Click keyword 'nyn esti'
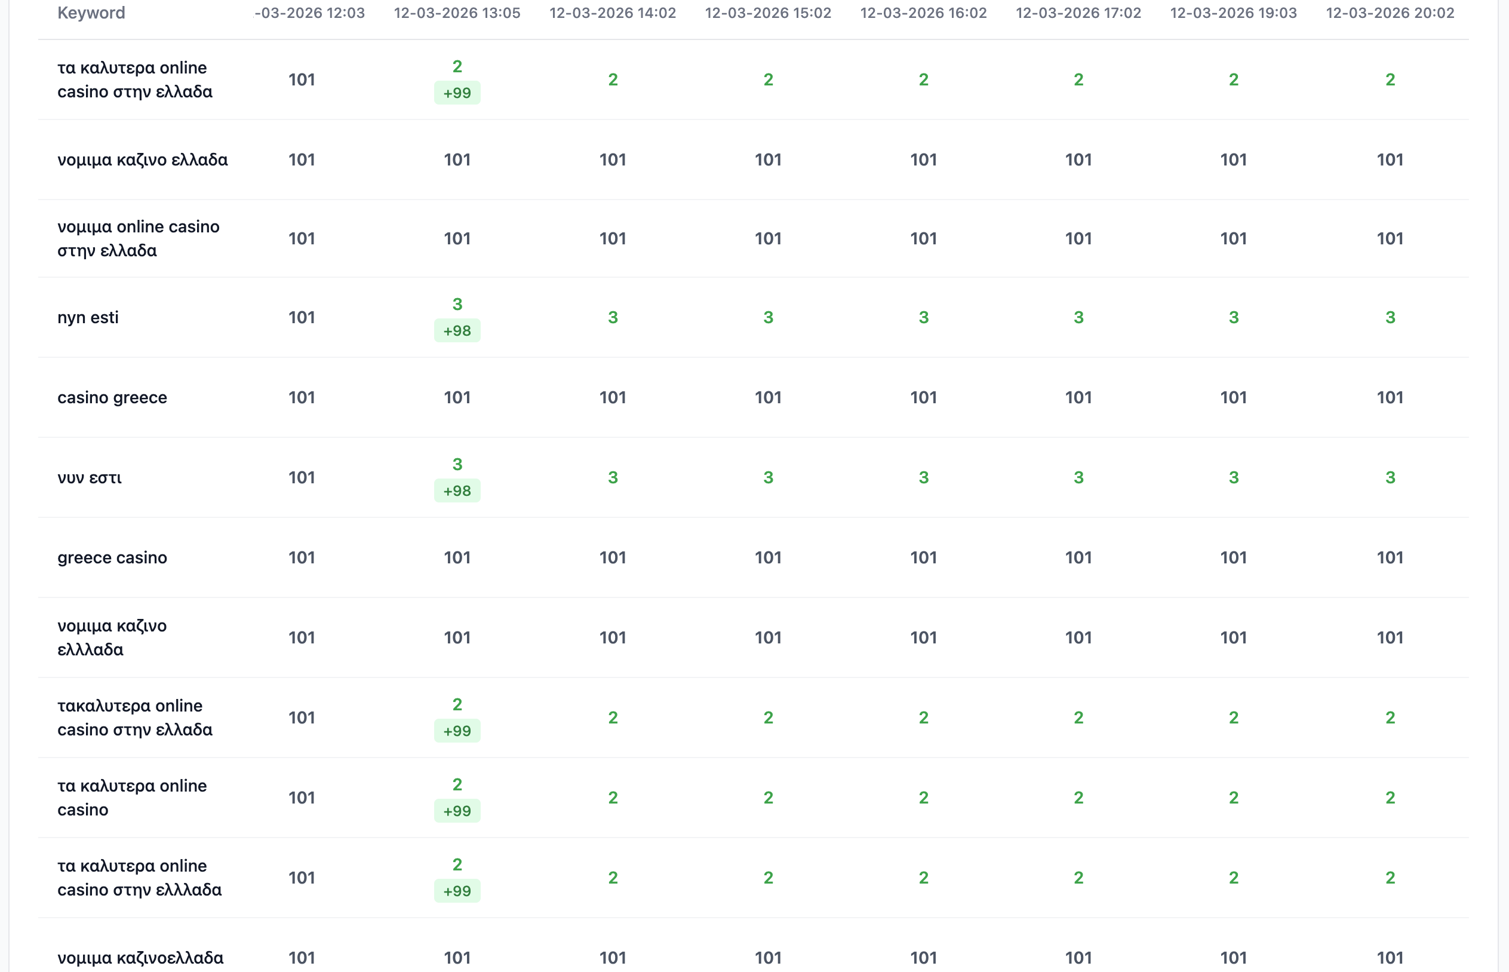 coord(88,317)
